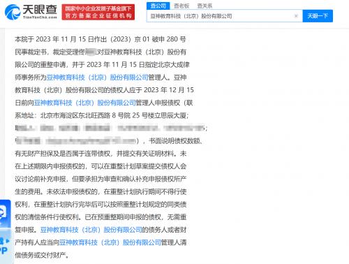Clear the search field with the X icon
The width and height of the screenshot is (349, 264).
point(296,16)
